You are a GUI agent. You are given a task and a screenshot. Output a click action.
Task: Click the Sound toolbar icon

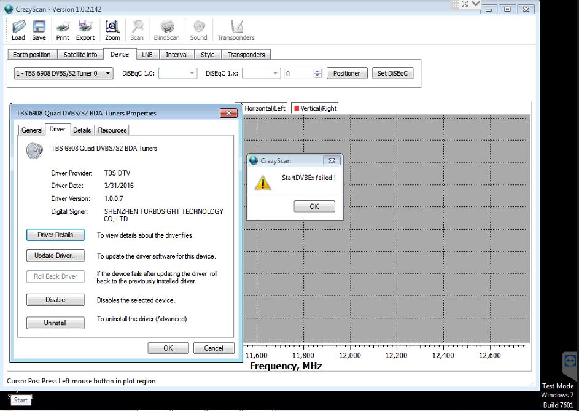(199, 30)
